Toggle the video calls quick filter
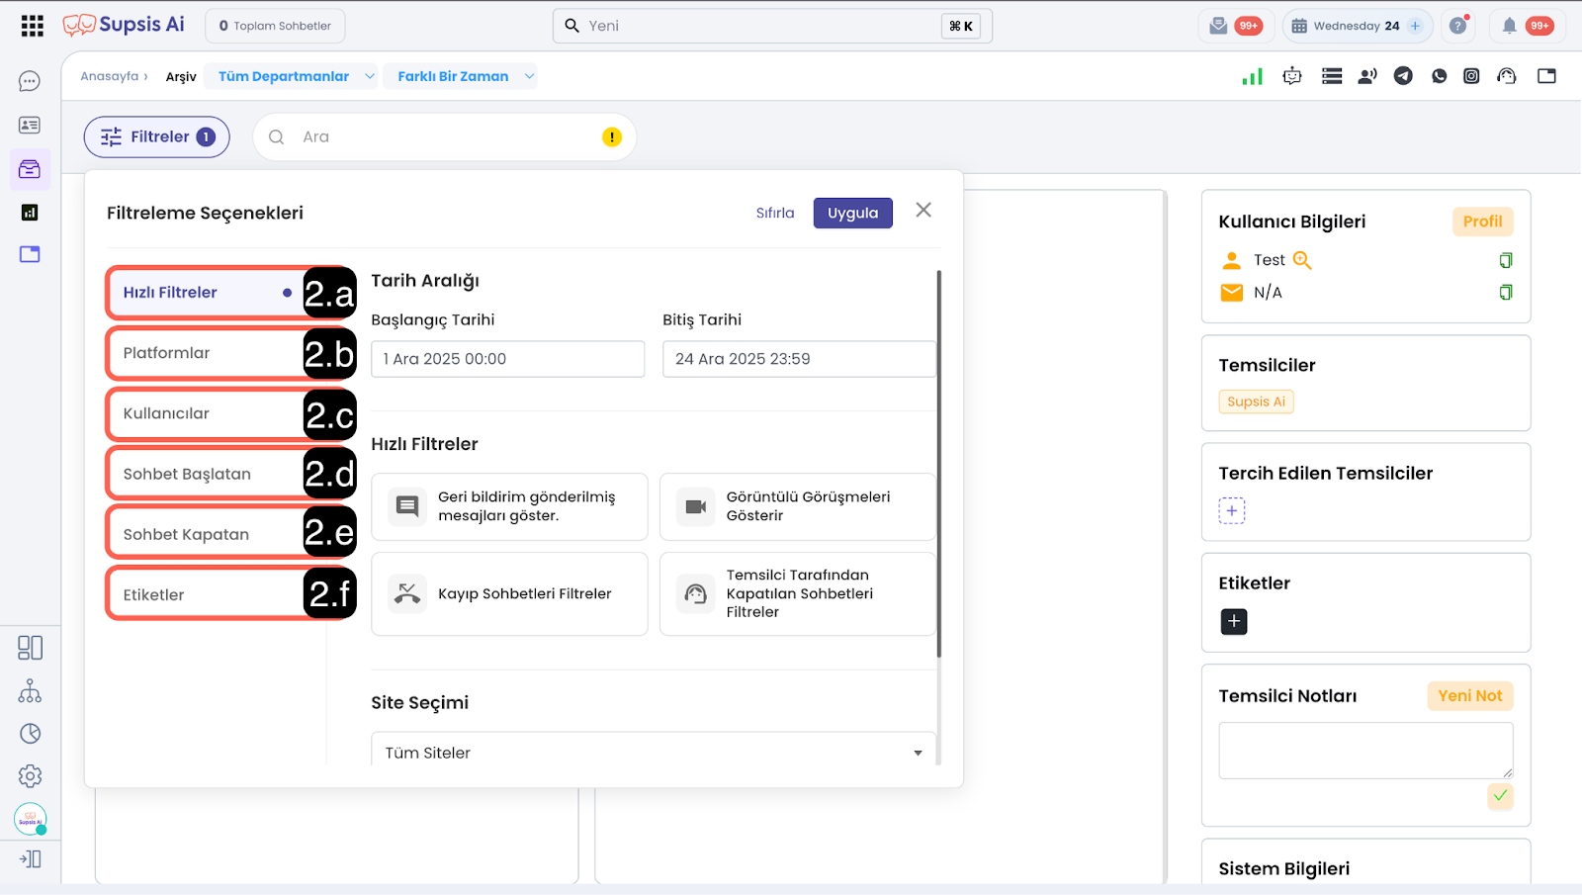1582x895 pixels. [797, 506]
